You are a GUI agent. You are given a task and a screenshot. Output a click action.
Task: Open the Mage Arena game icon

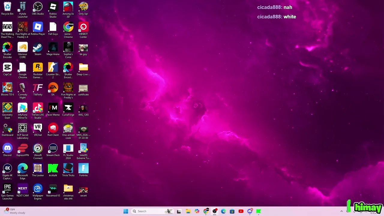point(53,49)
